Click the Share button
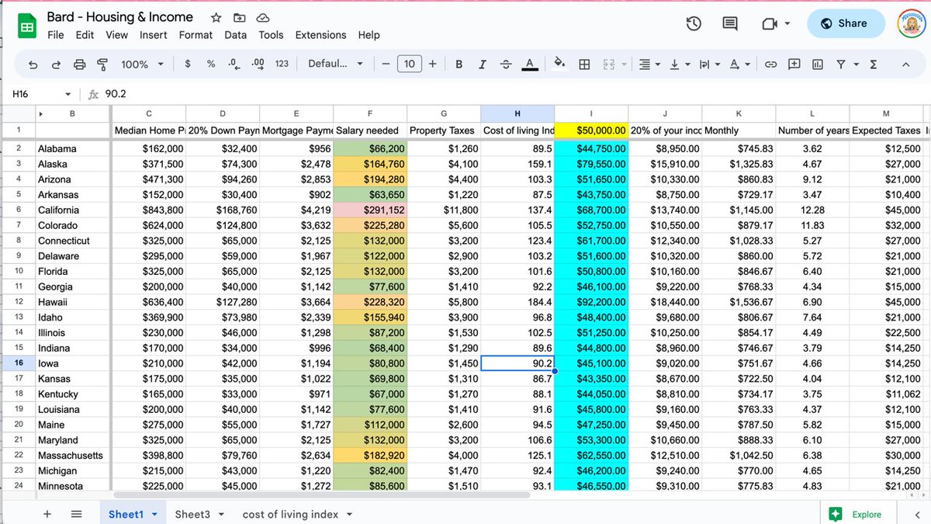Screen dimensions: 931x524 coord(846,23)
